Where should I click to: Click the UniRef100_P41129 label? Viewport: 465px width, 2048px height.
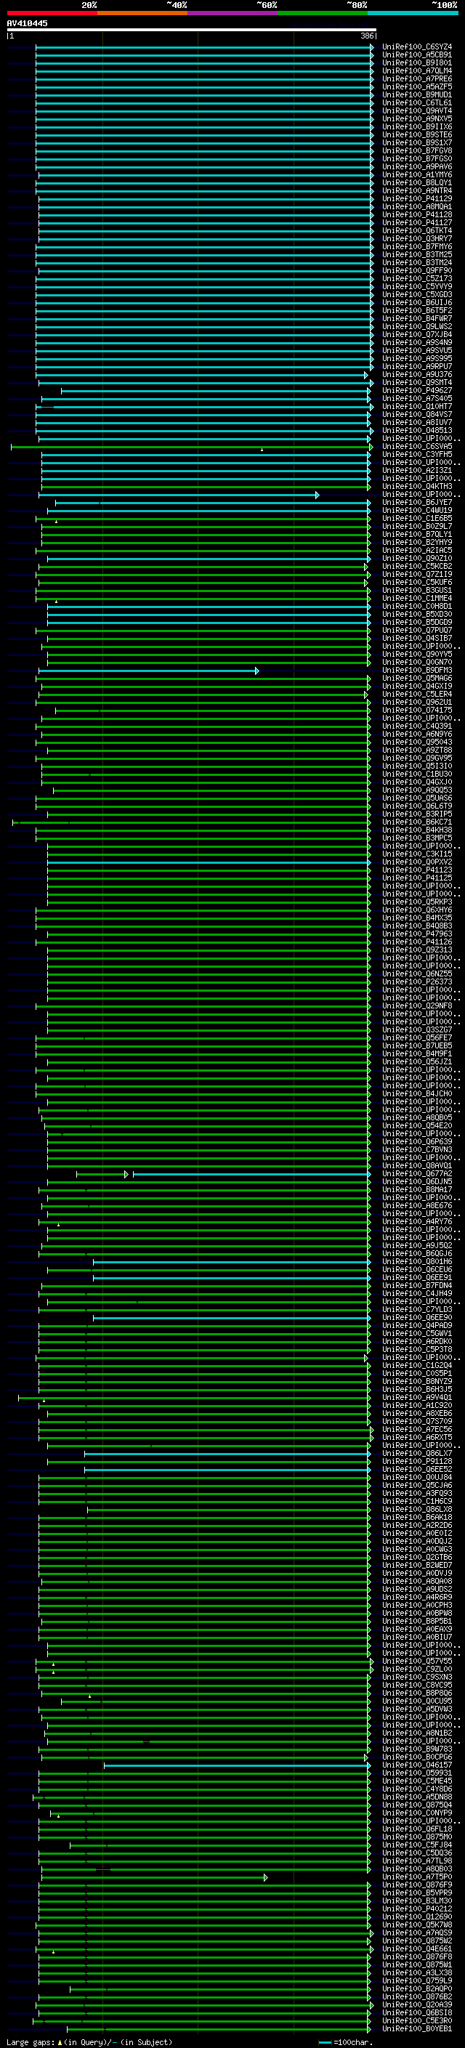click(x=416, y=199)
